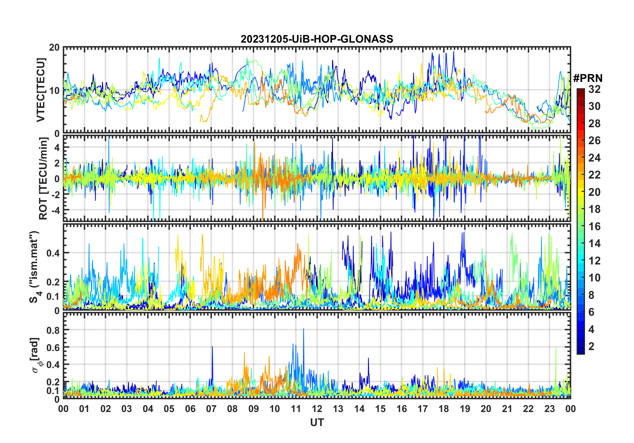Click hour label 01 on UT axis
The image size is (634, 443).
click(x=84, y=409)
